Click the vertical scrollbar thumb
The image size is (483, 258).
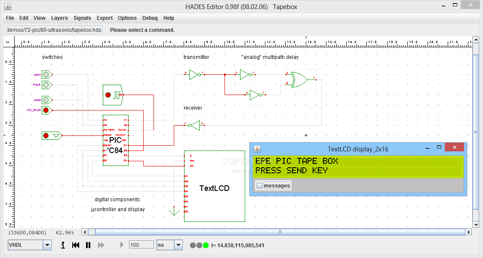(476, 132)
